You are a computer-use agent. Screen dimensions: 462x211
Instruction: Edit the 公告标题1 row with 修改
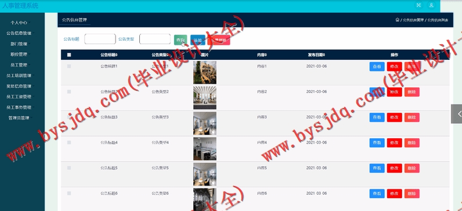point(394,67)
